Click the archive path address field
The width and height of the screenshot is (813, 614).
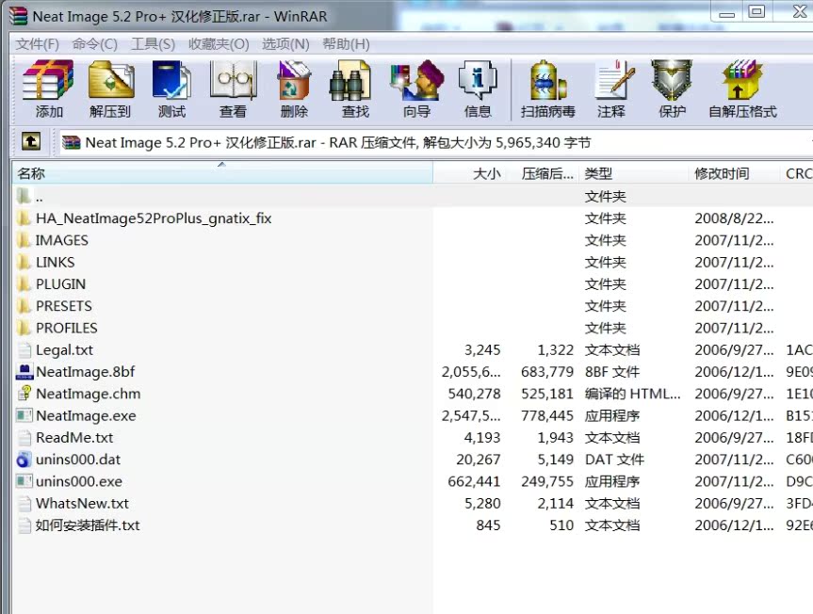coord(434,142)
